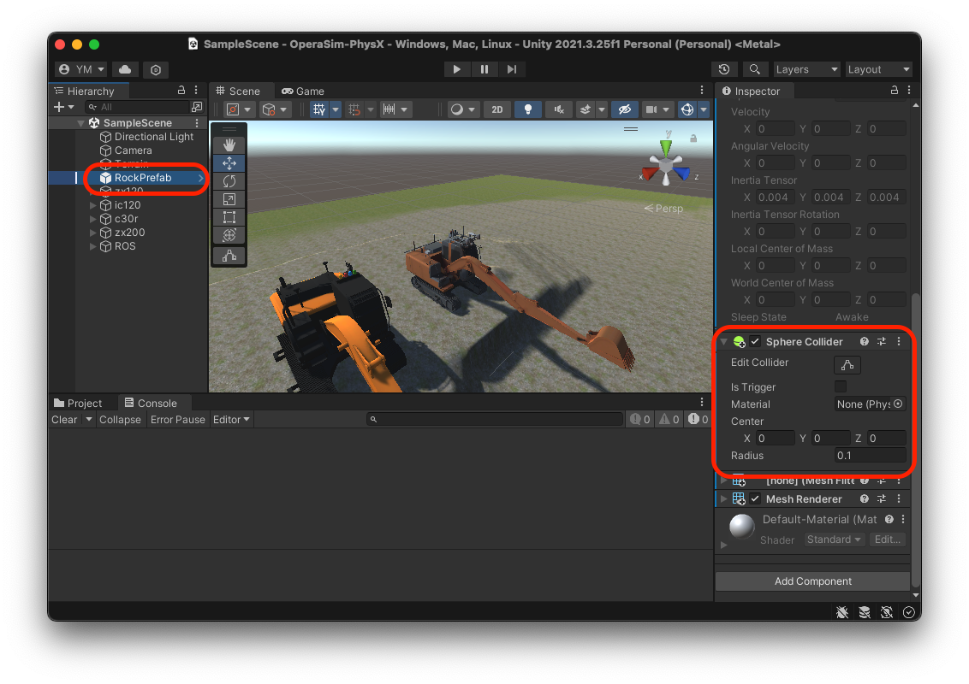The image size is (969, 684).
Task: Open Mesh Renderer context menu
Action: 899,498
